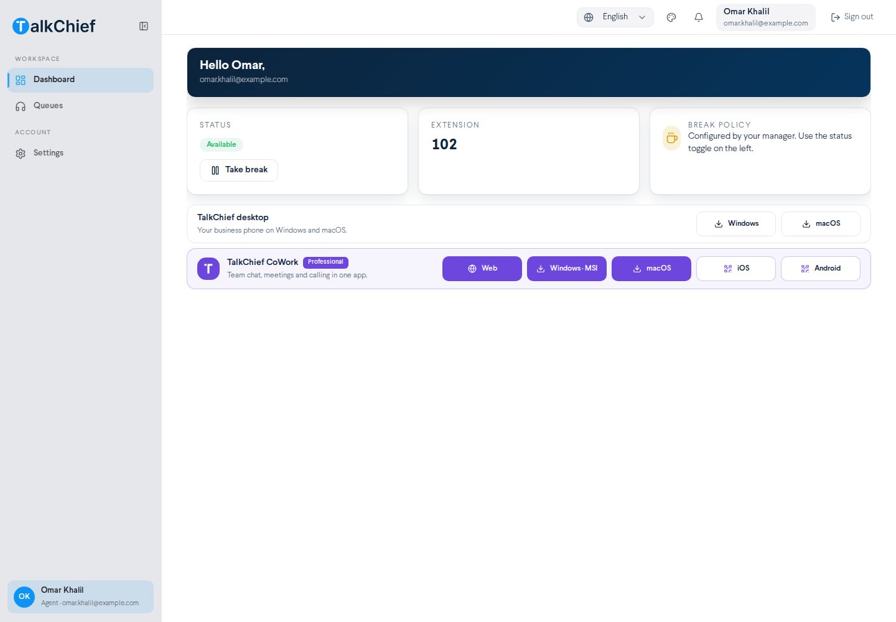896x622 pixels.
Task: Click the Professional badge
Action: coord(325,262)
